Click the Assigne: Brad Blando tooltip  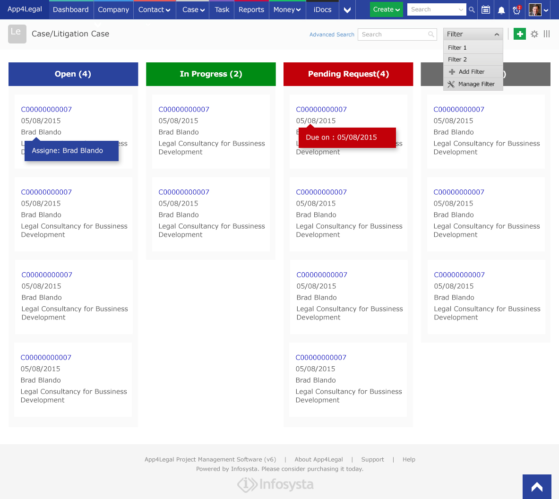71,151
